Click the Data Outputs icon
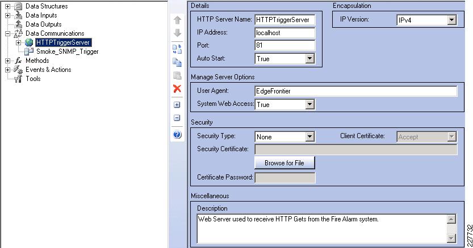473x248 pixels. pyautogui.click(x=18, y=24)
